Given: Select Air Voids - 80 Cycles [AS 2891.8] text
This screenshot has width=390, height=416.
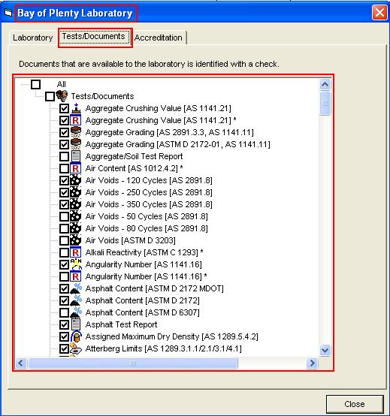Looking at the screenshot, I should [x=147, y=228].
